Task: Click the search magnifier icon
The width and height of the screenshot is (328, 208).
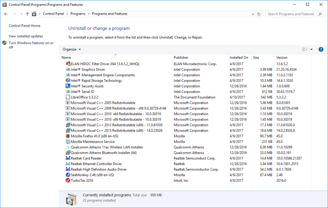Action: pyautogui.click(x=320, y=14)
